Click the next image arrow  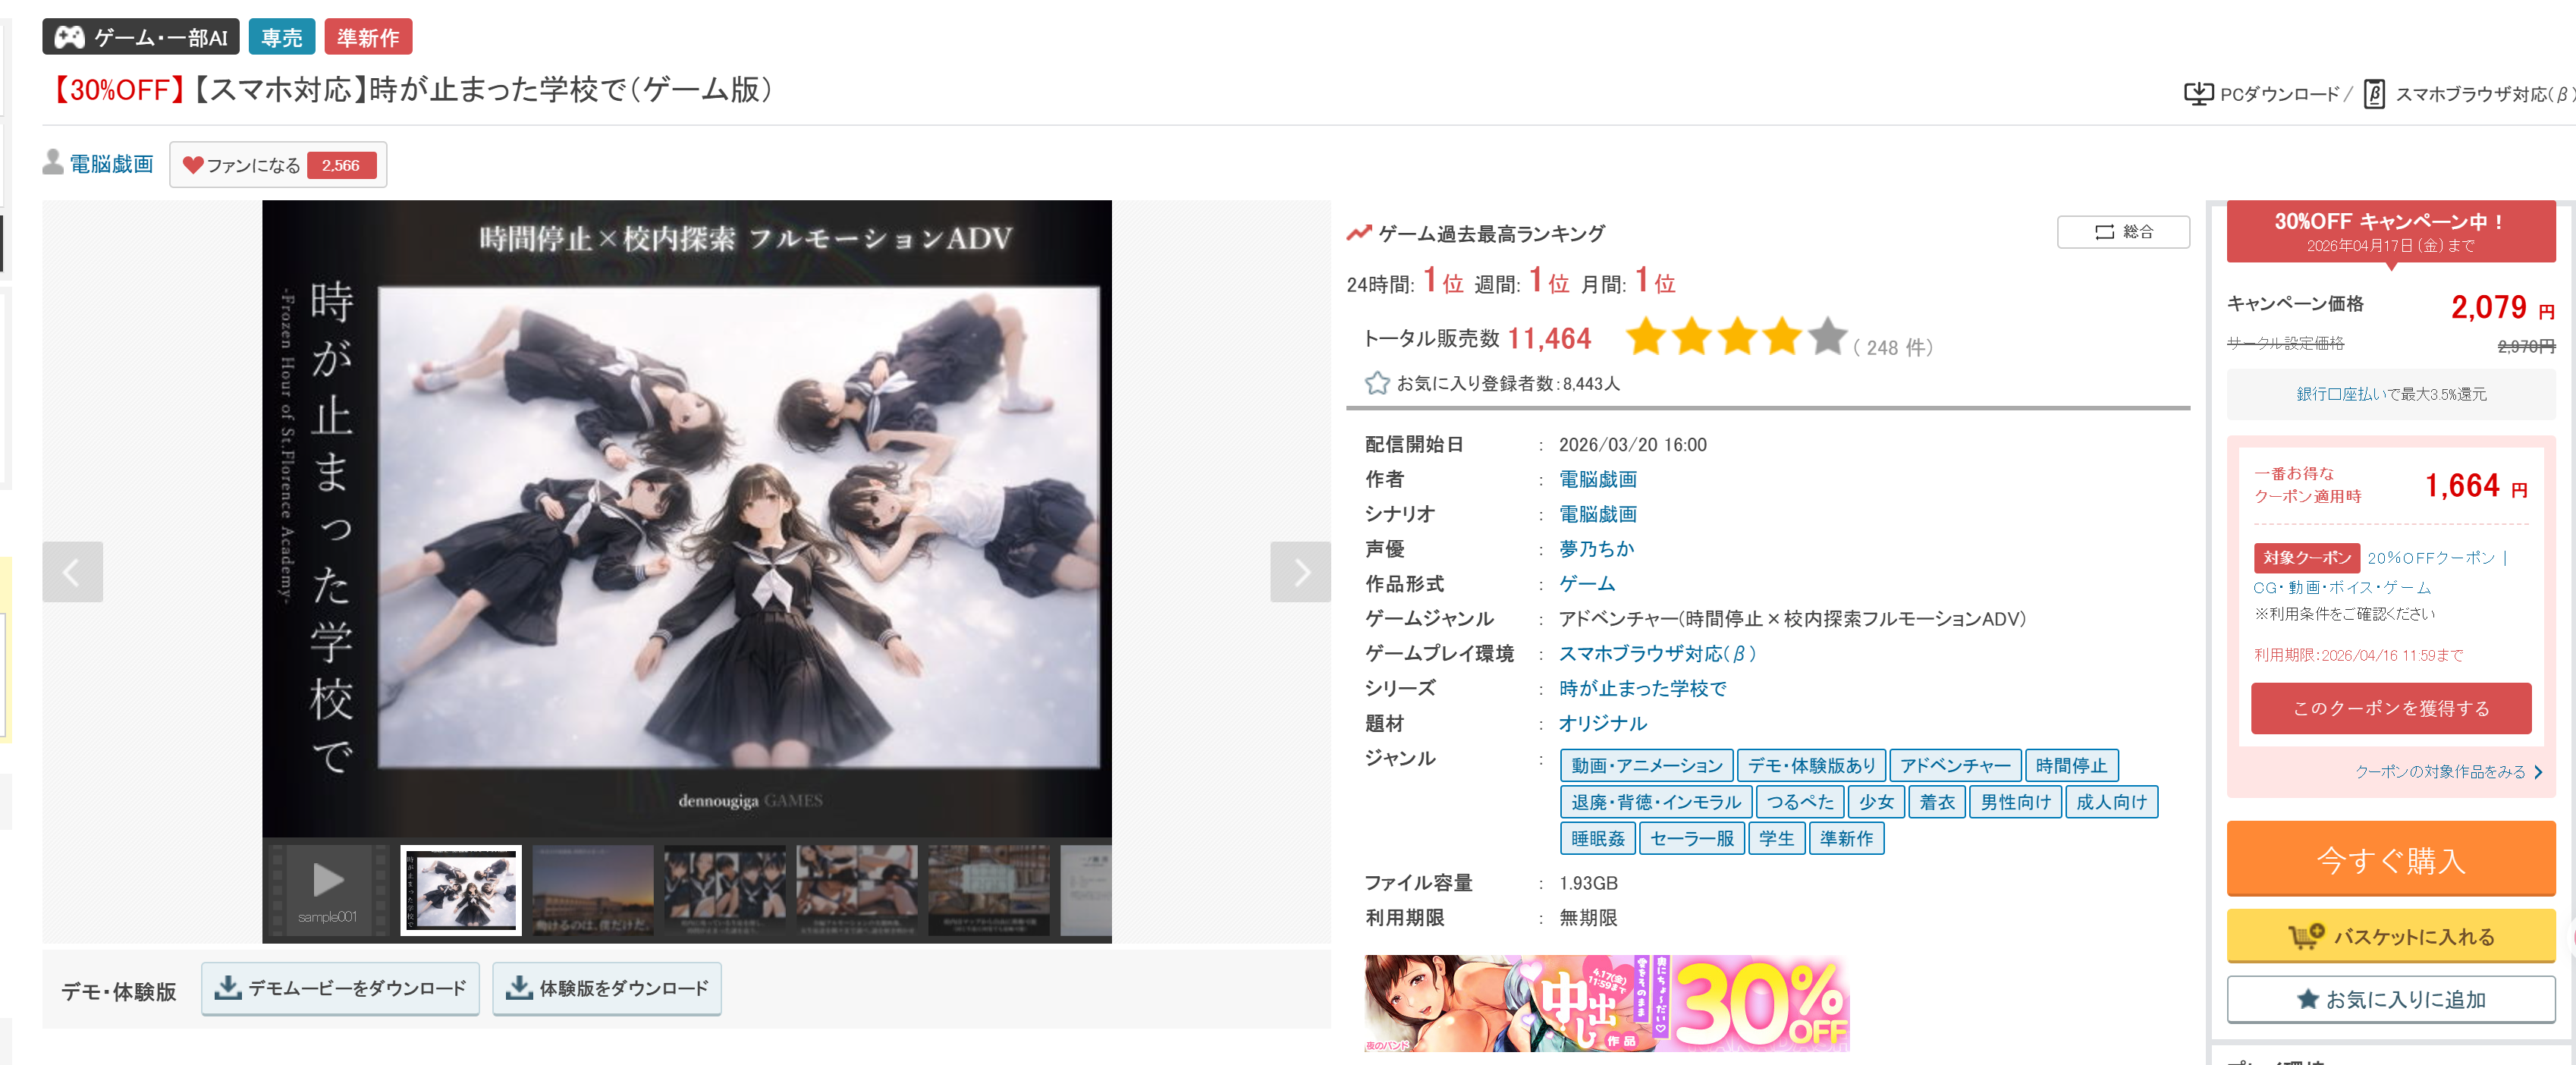pos(1299,572)
